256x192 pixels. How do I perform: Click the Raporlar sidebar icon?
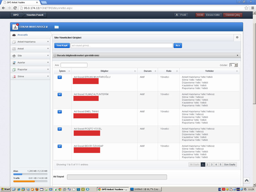(x=14, y=70)
